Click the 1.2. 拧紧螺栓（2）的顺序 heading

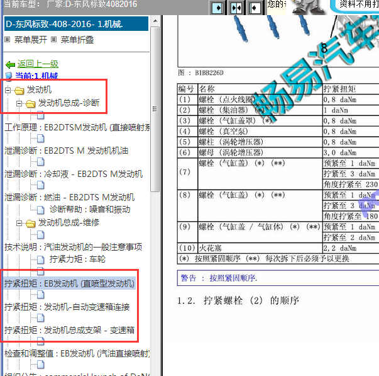(238, 300)
